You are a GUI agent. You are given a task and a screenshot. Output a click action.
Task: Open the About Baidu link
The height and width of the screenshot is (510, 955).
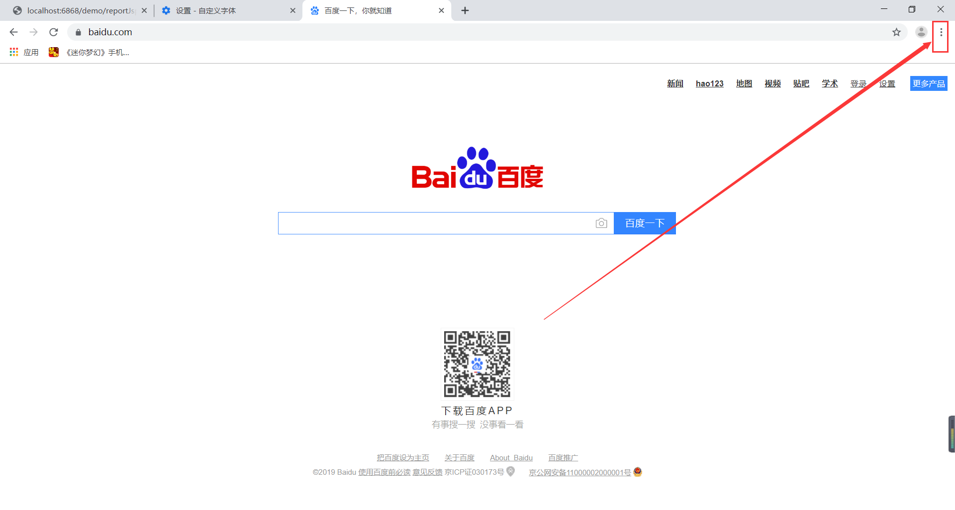point(511,458)
